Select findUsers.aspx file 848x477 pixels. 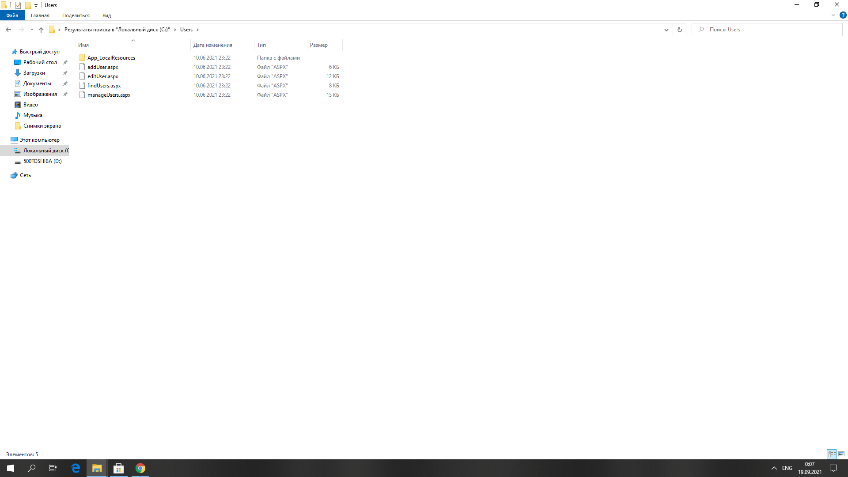click(x=104, y=86)
